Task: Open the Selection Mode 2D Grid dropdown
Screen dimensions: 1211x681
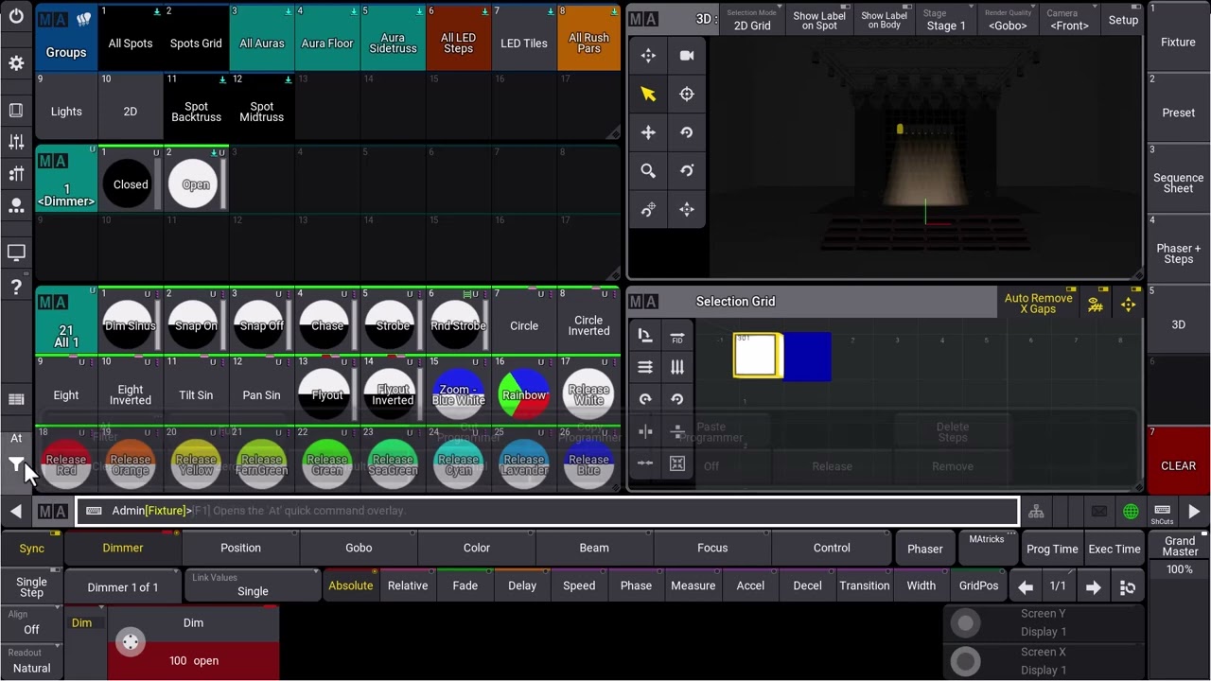Action: [752, 20]
